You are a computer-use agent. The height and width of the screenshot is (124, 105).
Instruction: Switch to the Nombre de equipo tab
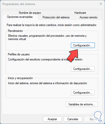coord(30,13)
